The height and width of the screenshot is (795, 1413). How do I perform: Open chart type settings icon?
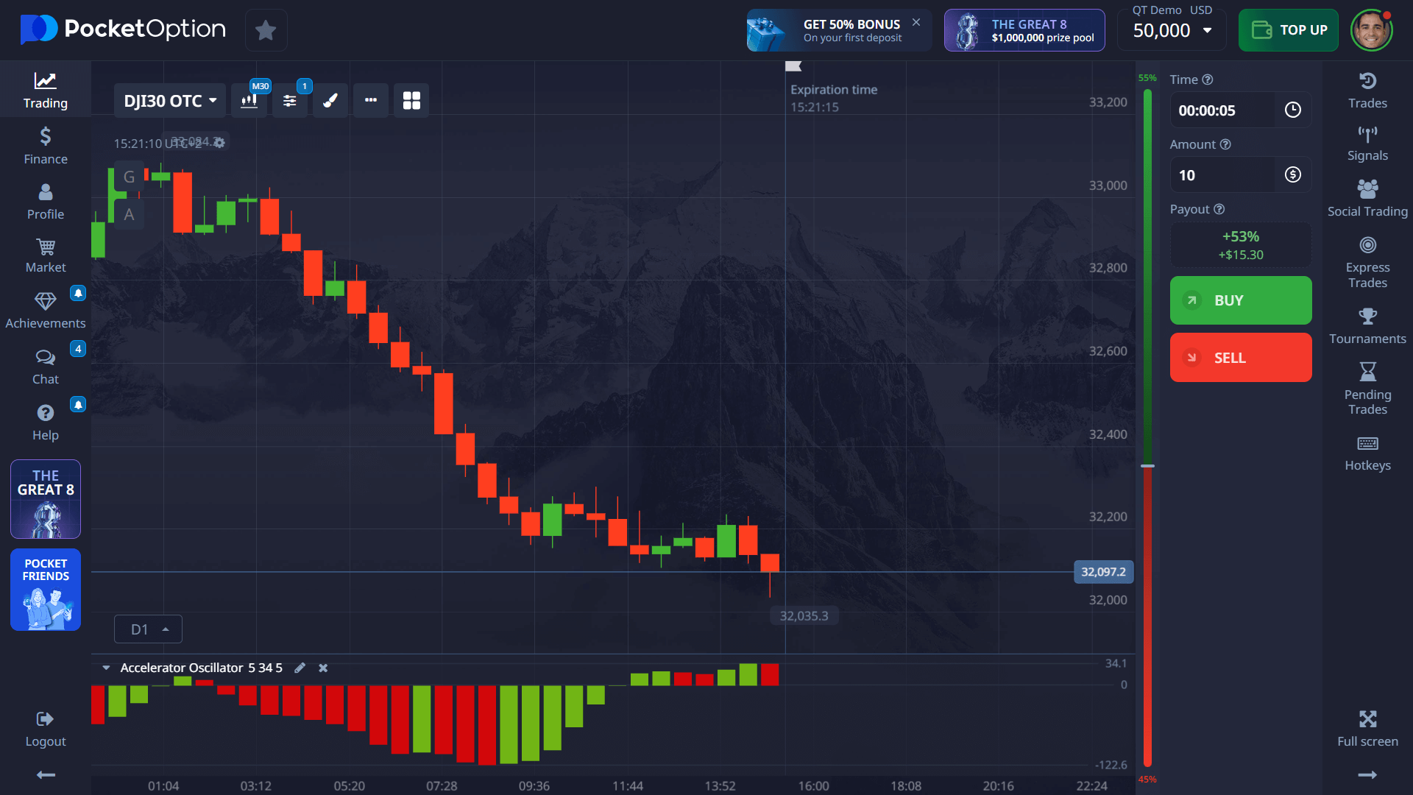tap(249, 100)
